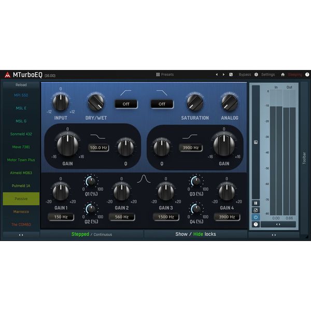Click the Q4 (%) small knob
Screen dimensions: 311x311
[x=196, y=209]
